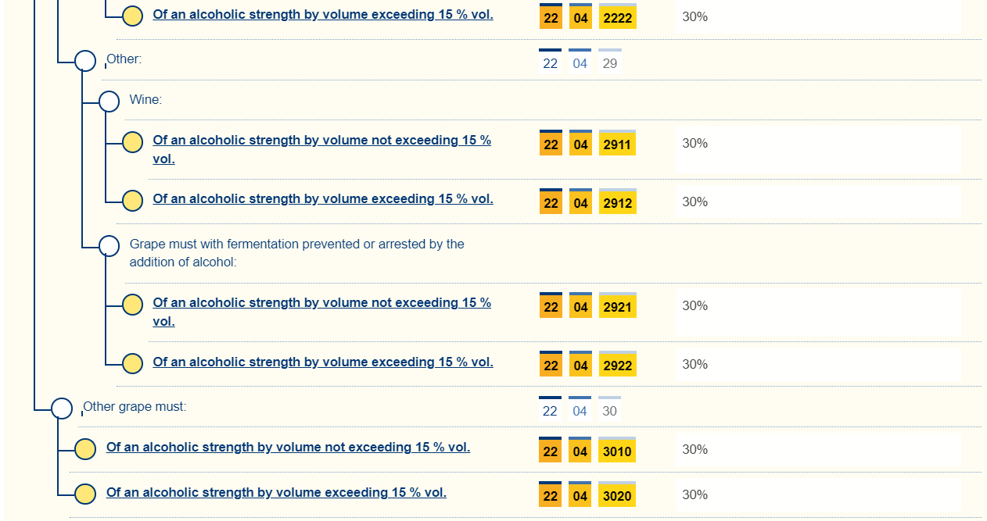Click the 2922 commodity code badge
The width and height of the screenshot is (987, 521).
(617, 366)
